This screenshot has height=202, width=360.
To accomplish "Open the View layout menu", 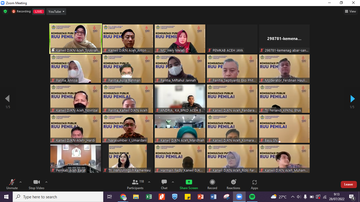I will point(351,11).
